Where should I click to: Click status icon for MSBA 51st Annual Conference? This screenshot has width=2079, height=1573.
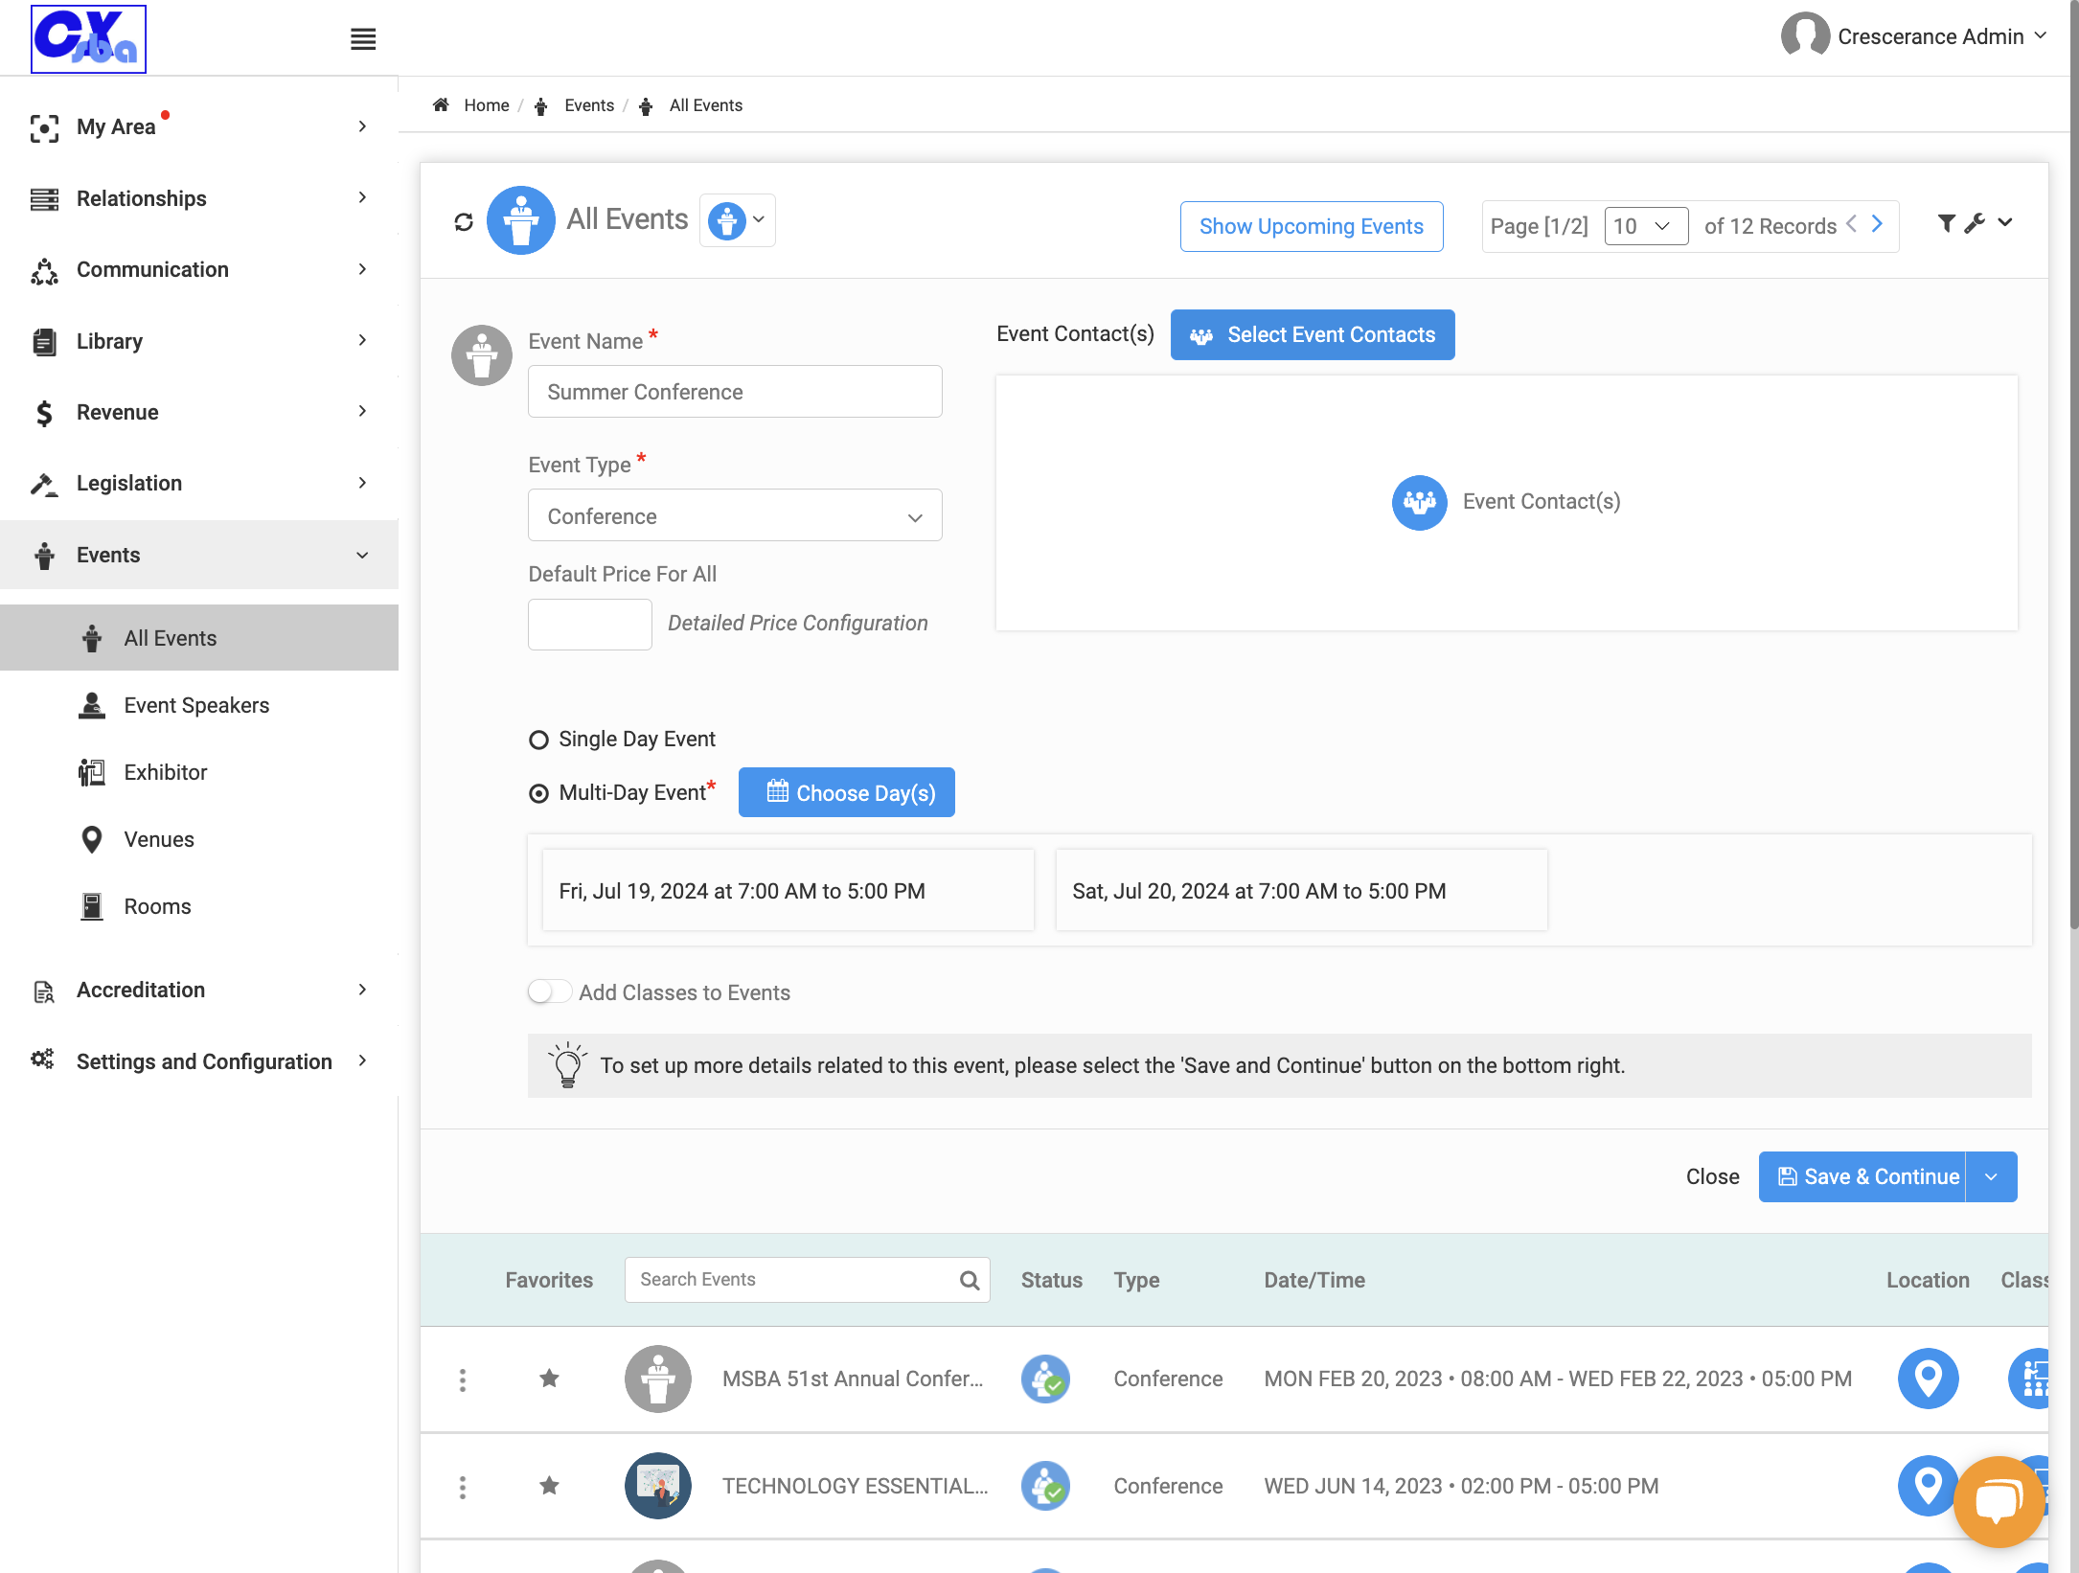tap(1045, 1379)
